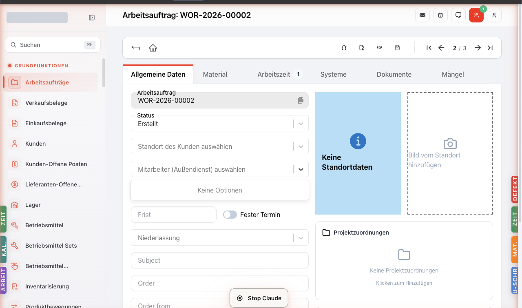
Task: Open Inventarisierung in the sidebar
Action: (51, 286)
